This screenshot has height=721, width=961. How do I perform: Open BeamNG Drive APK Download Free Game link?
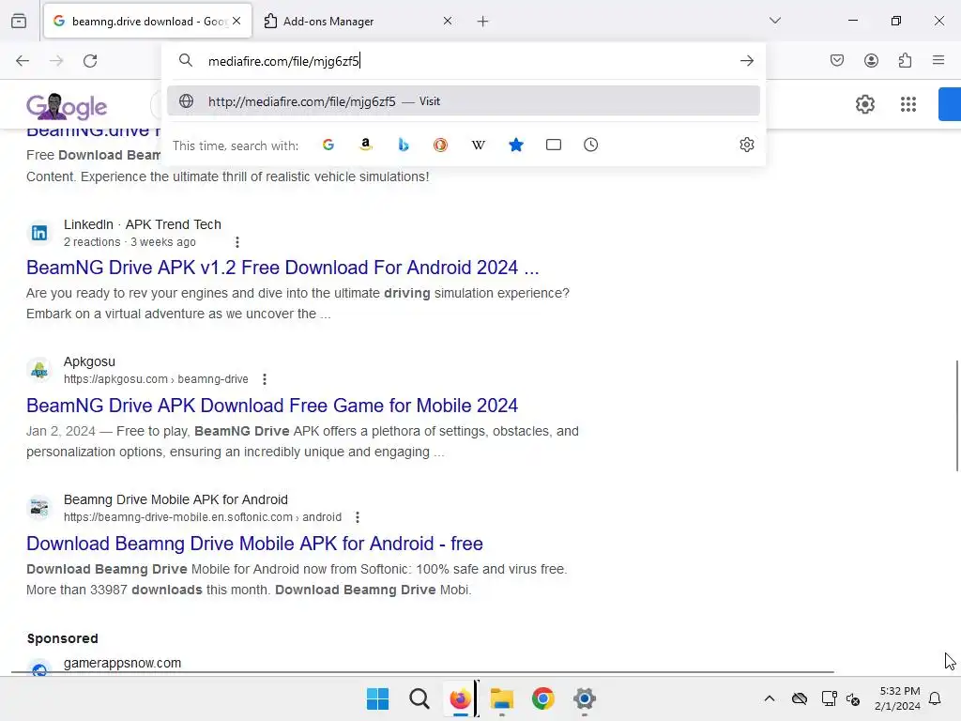(x=272, y=406)
